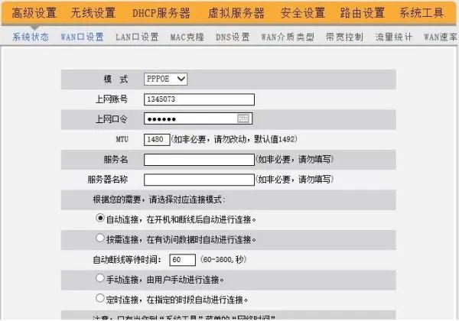Switch to the 带宽控制 sub-tab
Screen dimensions: 459x321
pos(344,37)
